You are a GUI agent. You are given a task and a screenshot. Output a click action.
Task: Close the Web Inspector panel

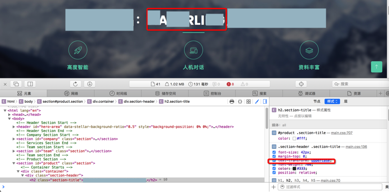click(x=5, y=84)
